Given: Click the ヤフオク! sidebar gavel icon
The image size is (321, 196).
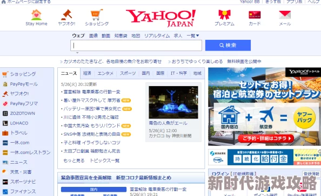Looking at the screenshot, I should pos(5,94).
